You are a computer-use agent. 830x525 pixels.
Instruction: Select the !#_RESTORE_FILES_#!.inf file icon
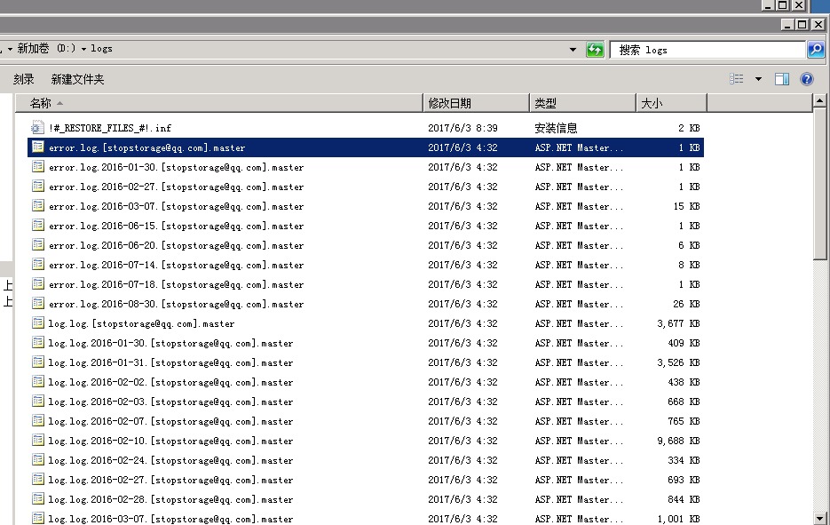point(37,128)
